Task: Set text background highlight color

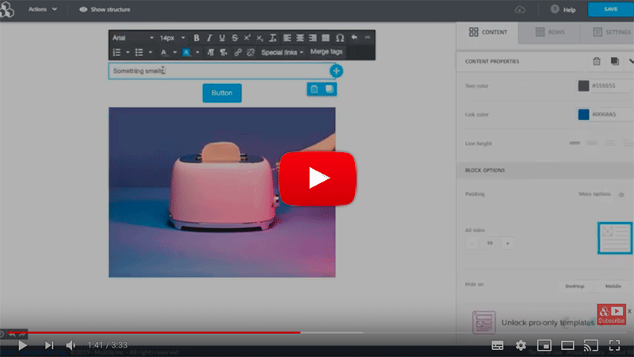Action: click(x=186, y=52)
